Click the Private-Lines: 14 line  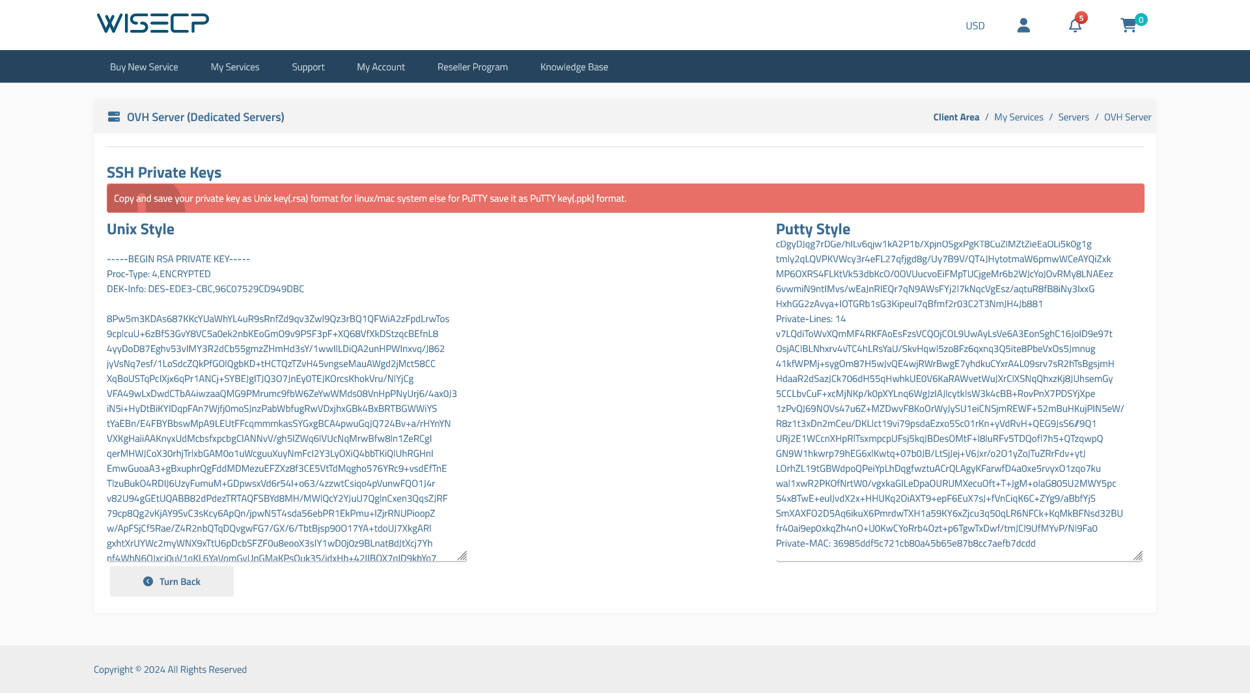811,319
